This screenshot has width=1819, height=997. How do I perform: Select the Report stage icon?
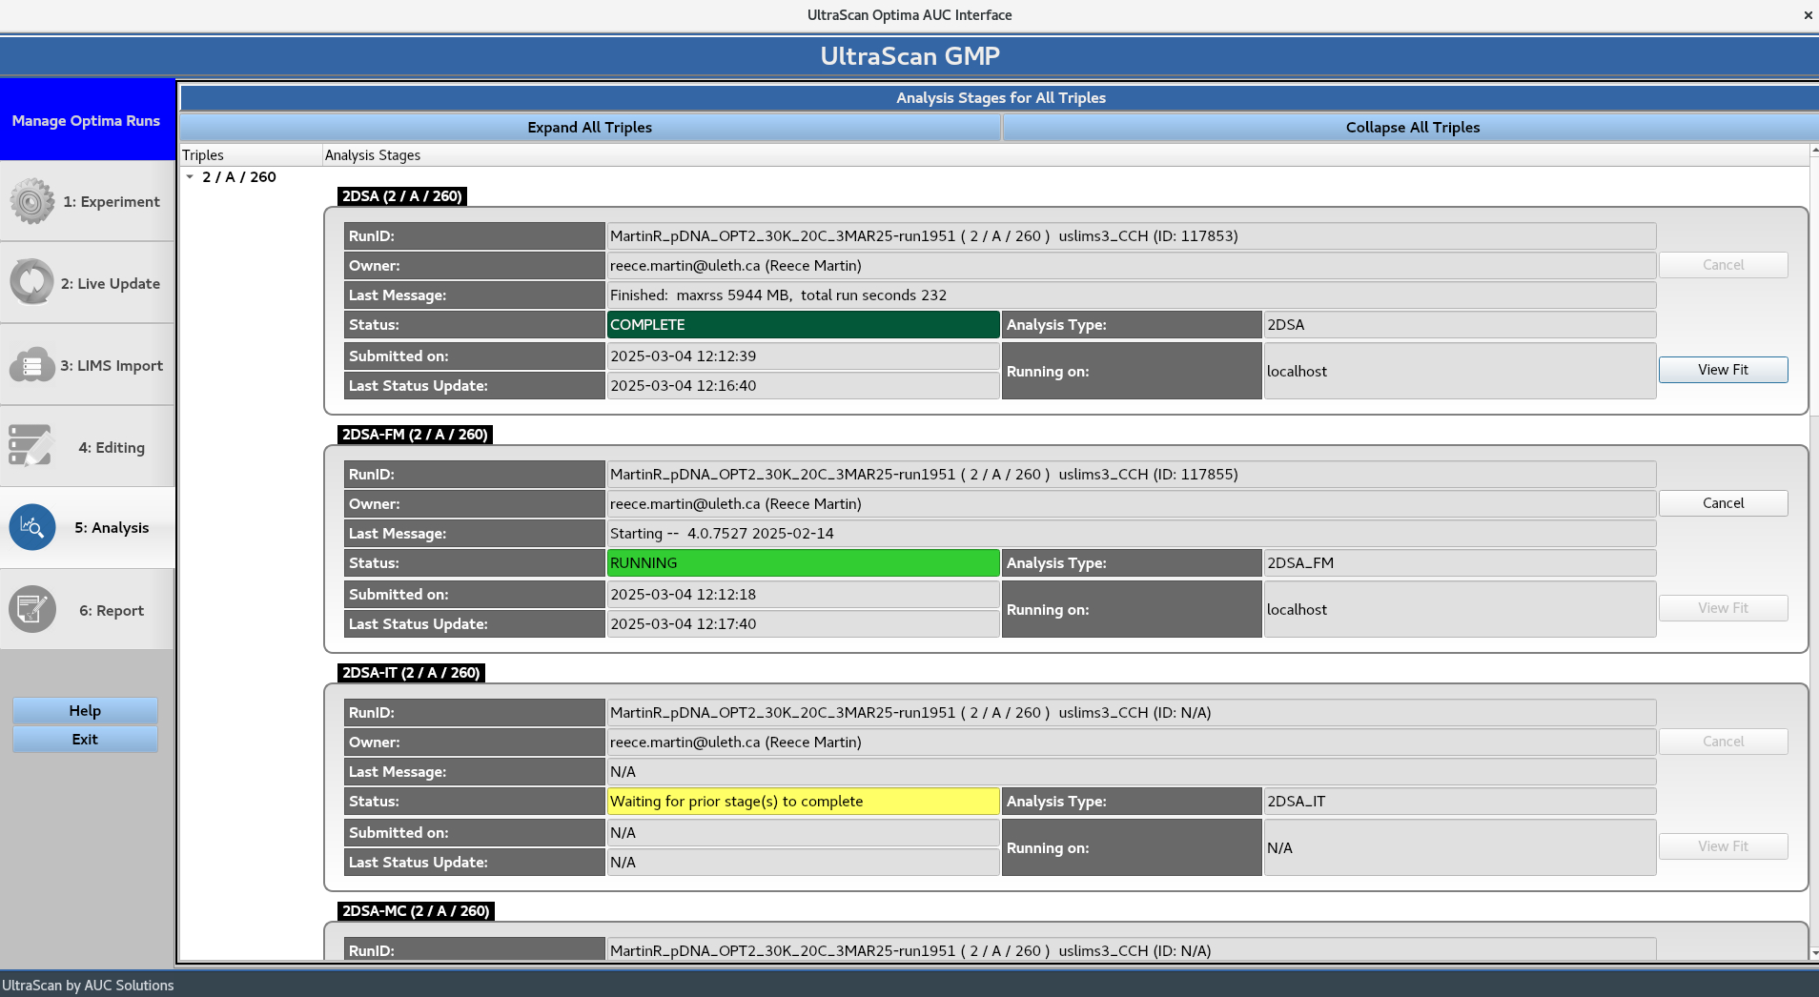(31, 609)
